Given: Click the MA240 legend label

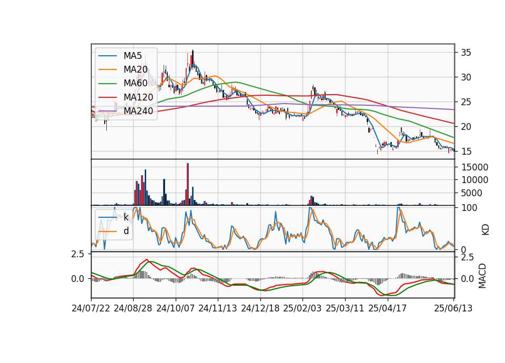Looking at the screenshot, I should coord(138,111).
